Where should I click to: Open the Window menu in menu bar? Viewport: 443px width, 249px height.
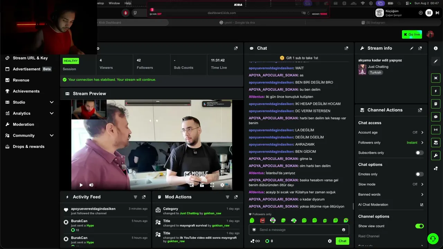pos(114,3)
